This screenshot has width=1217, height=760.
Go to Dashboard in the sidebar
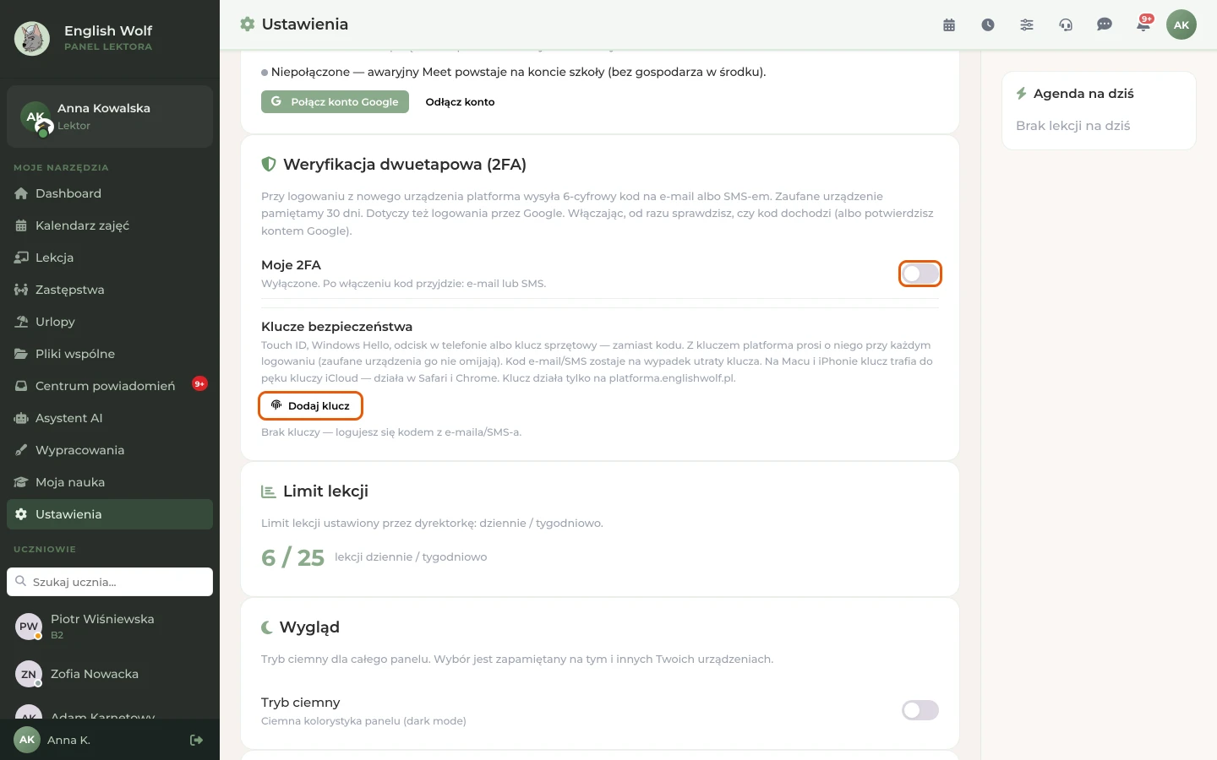pyautogui.click(x=110, y=193)
